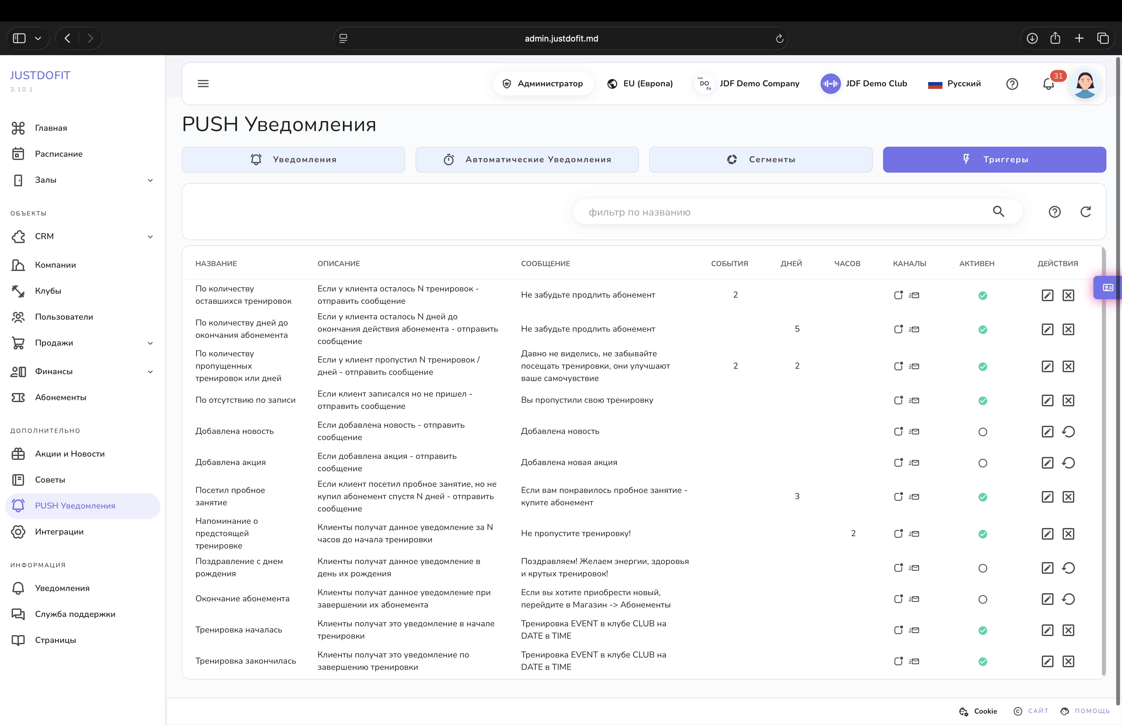Switch to the Сегменты tab
The height and width of the screenshot is (725, 1122).
tap(760, 160)
